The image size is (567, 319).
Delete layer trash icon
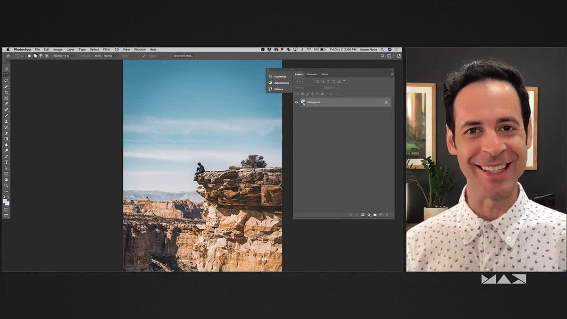[x=387, y=215]
